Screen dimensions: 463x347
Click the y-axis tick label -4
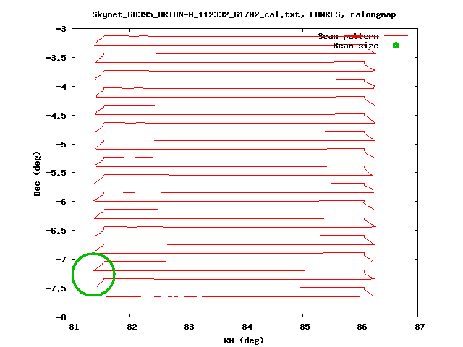[61, 87]
